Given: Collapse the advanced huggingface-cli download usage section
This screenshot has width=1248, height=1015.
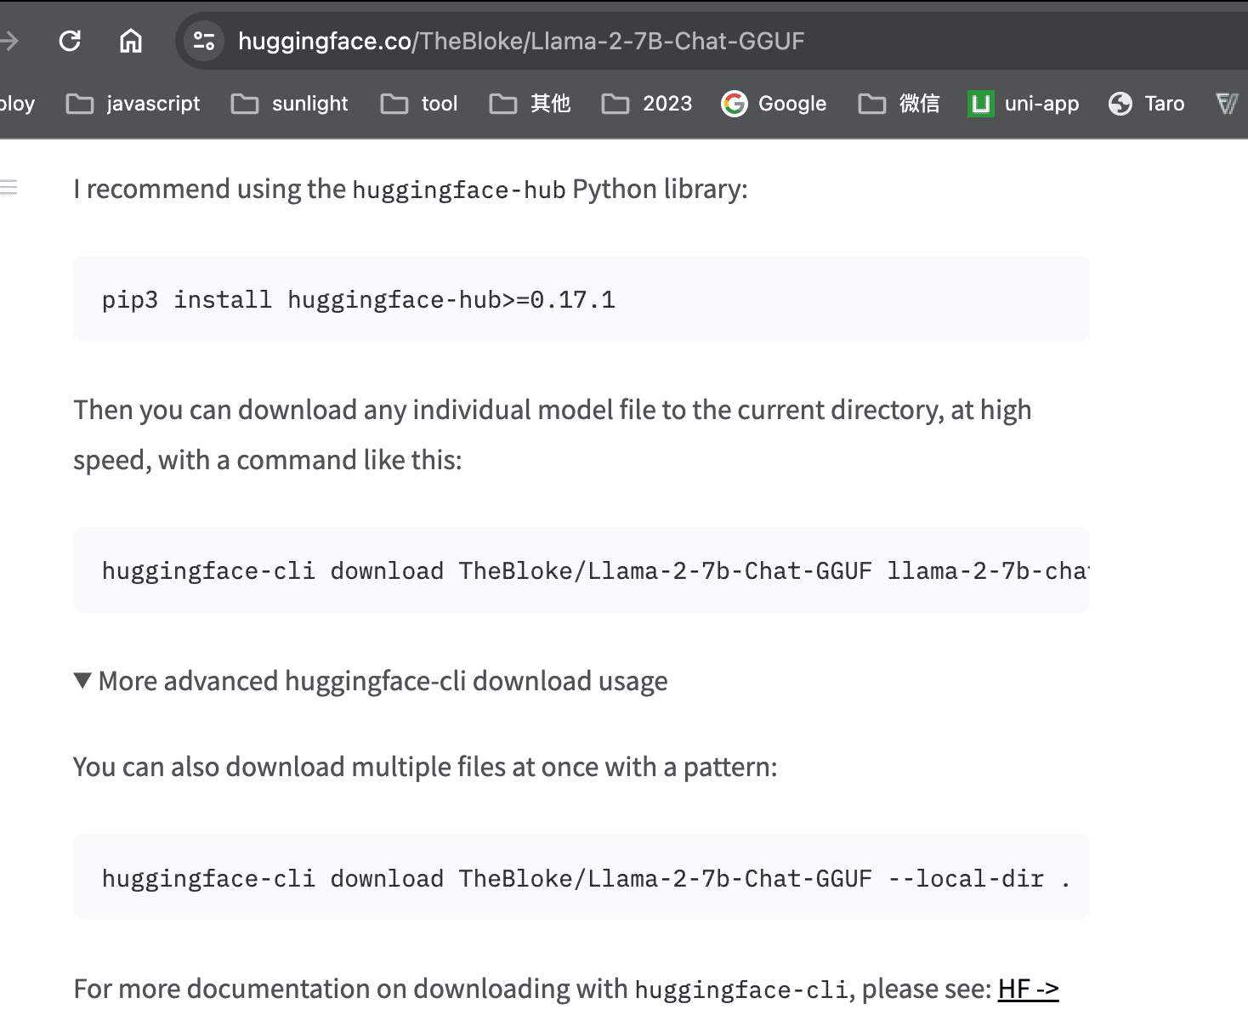Looking at the screenshot, I should pos(82,680).
